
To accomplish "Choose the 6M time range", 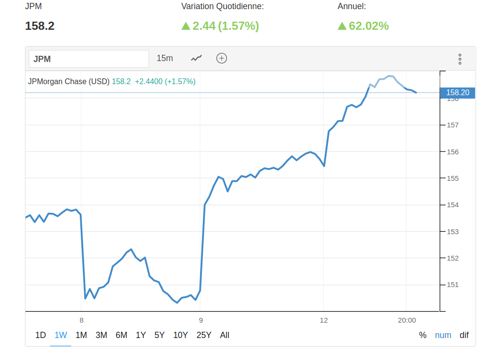I will point(121,335).
